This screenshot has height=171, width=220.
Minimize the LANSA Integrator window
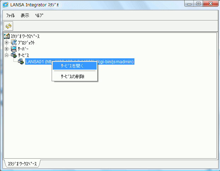[189, 4]
